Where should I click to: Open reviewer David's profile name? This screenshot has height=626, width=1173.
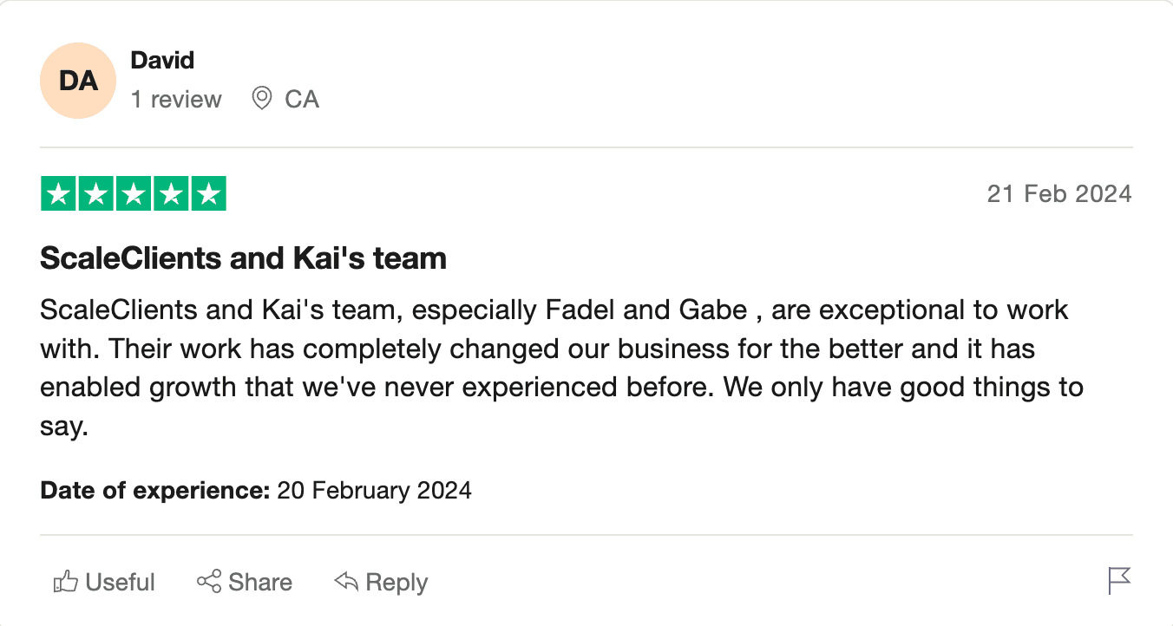point(162,61)
